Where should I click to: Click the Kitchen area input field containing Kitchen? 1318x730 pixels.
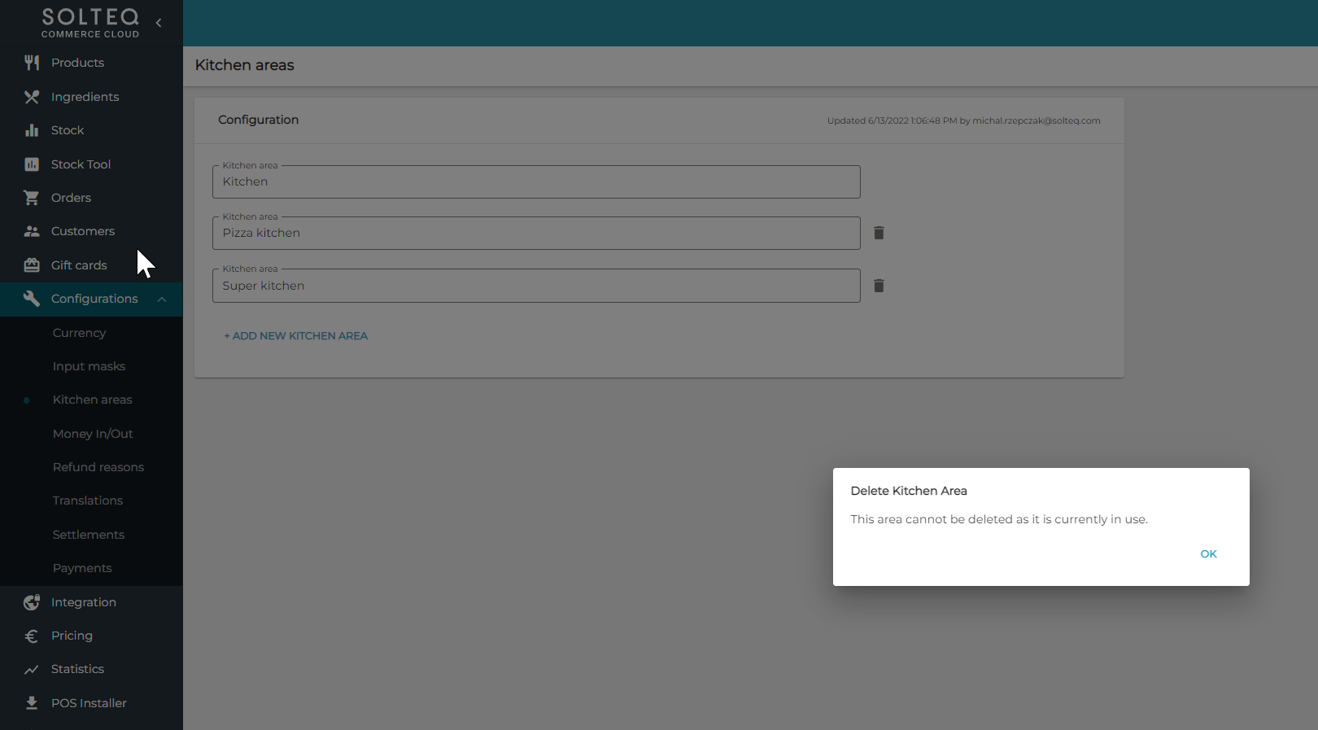[x=536, y=182]
